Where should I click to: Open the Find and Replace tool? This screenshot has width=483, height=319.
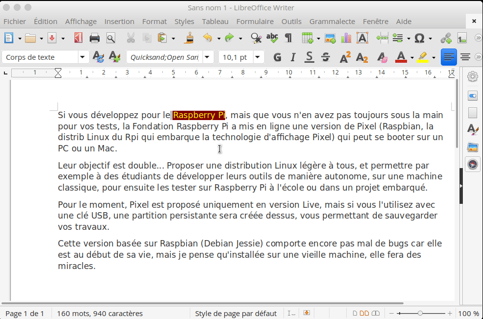pos(255,38)
